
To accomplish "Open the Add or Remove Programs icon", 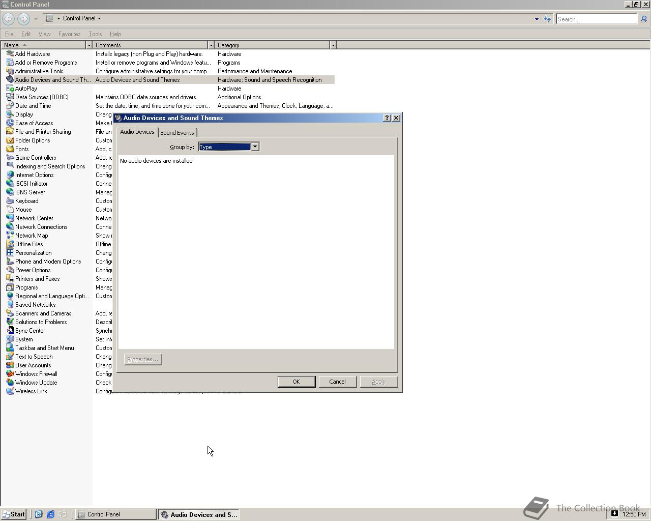I will click(x=10, y=63).
